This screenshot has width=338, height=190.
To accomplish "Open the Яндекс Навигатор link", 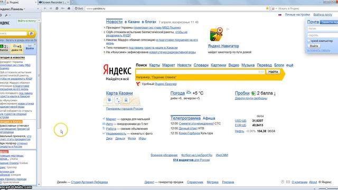I will pos(223,46).
